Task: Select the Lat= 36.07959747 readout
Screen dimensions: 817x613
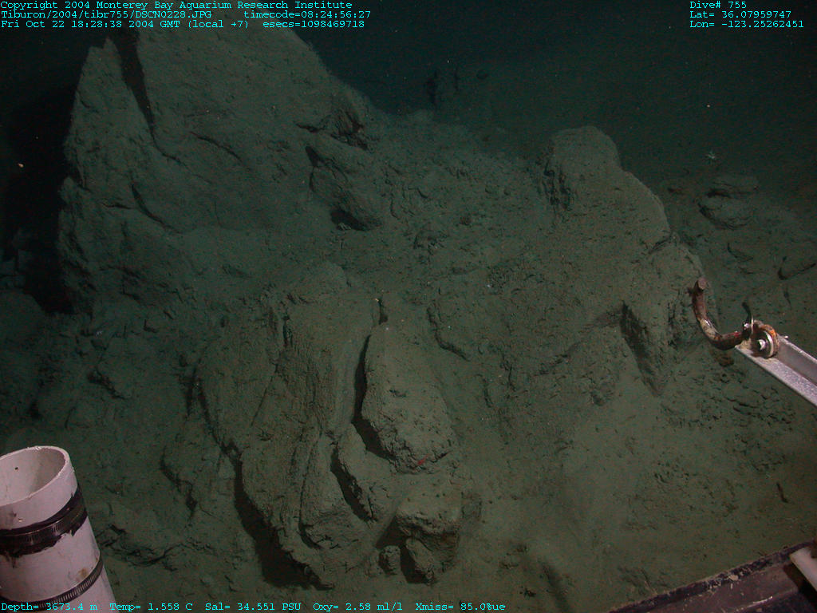Action: point(740,14)
